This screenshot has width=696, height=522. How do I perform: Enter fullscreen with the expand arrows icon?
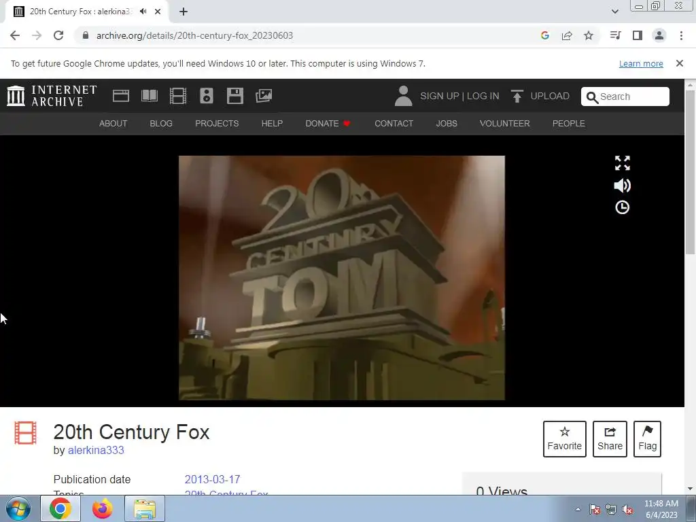(x=623, y=163)
